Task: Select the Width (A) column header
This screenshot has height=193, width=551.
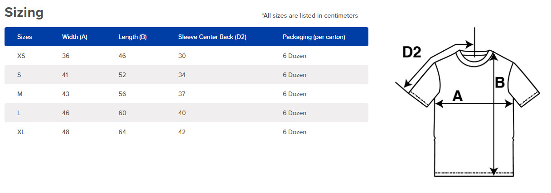Action: 75,37
